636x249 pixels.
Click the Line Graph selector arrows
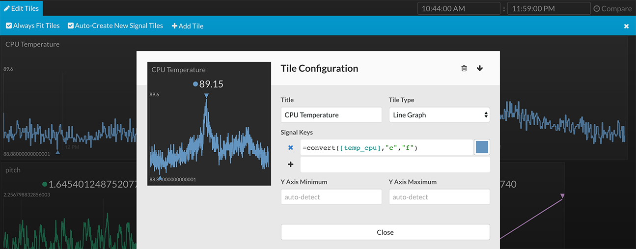tap(486, 115)
